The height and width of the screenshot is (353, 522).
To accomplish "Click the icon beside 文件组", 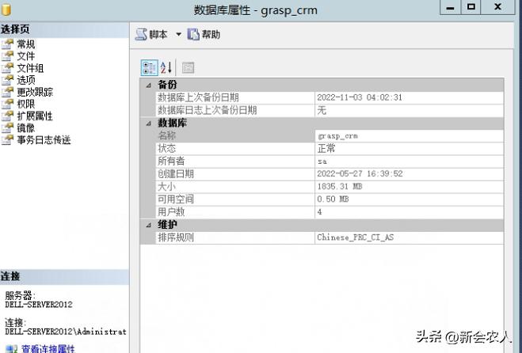I will 7,68.
